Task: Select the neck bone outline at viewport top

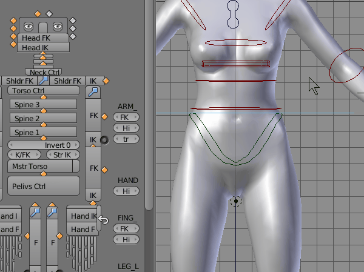Action: pyautogui.click(x=233, y=15)
